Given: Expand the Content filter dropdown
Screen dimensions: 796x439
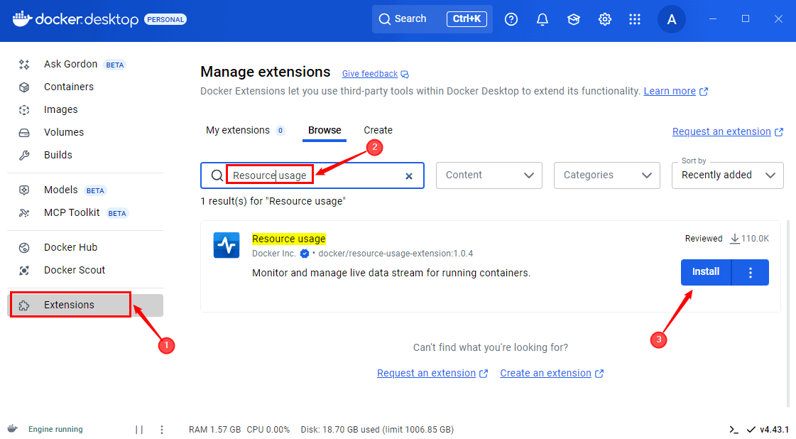Looking at the screenshot, I should [489, 175].
